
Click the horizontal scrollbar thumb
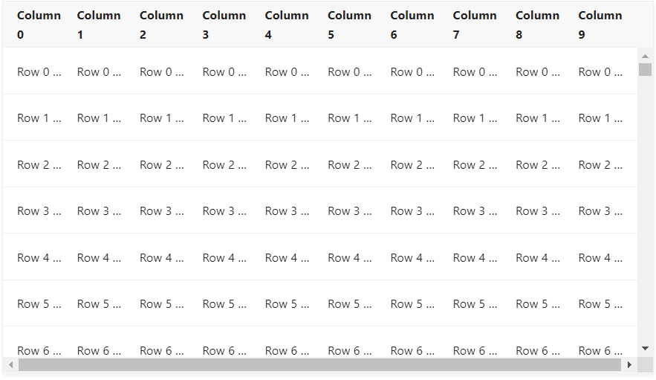point(319,365)
